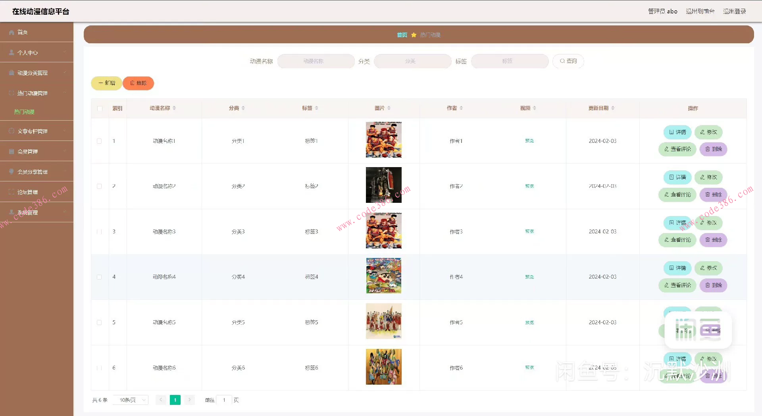Click 修改 for row 动漫名称1
This screenshot has height=416, width=762.
click(708, 132)
